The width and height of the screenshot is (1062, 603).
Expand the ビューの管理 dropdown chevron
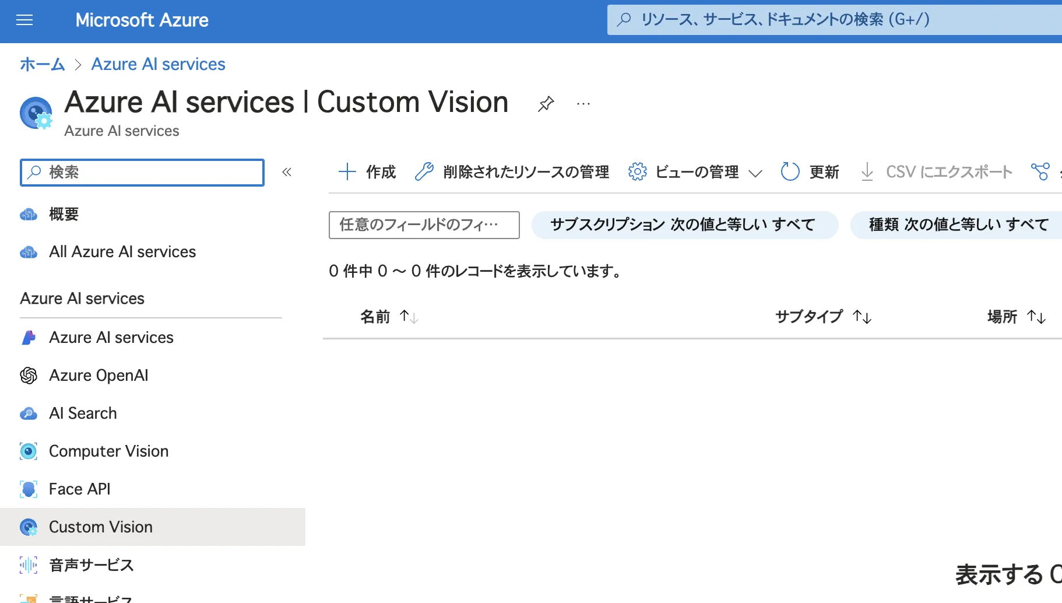pos(756,173)
